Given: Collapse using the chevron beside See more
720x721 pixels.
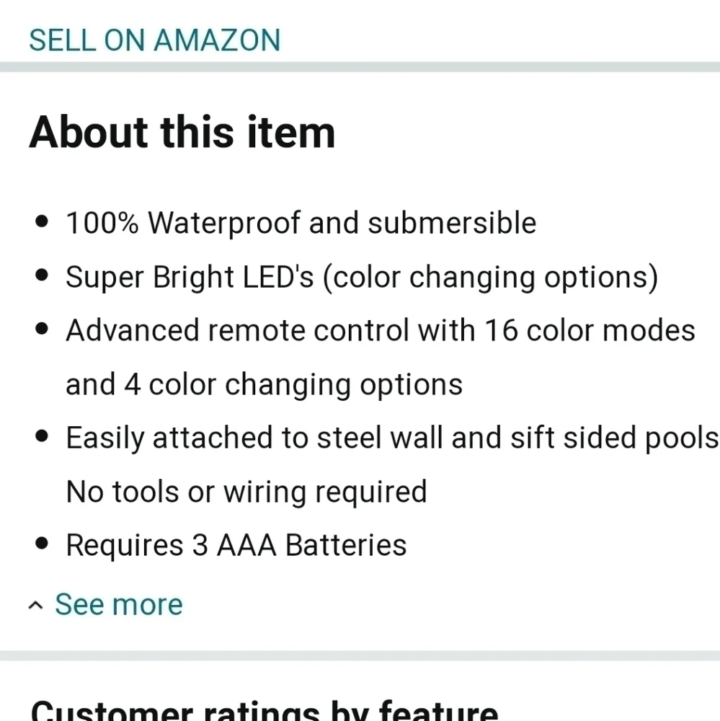Looking at the screenshot, I should click(x=35, y=606).
